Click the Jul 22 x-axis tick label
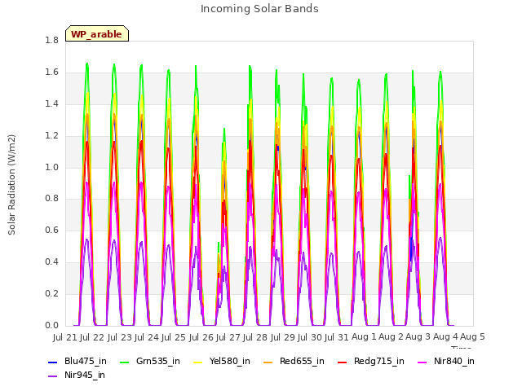 pyautogui.click(x=92, y=337)
